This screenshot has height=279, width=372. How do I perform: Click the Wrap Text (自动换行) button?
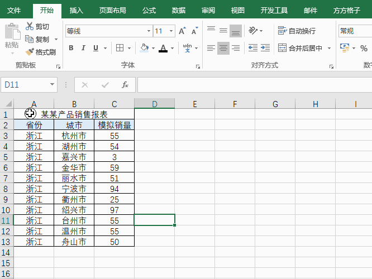click(x=297, y=31)
